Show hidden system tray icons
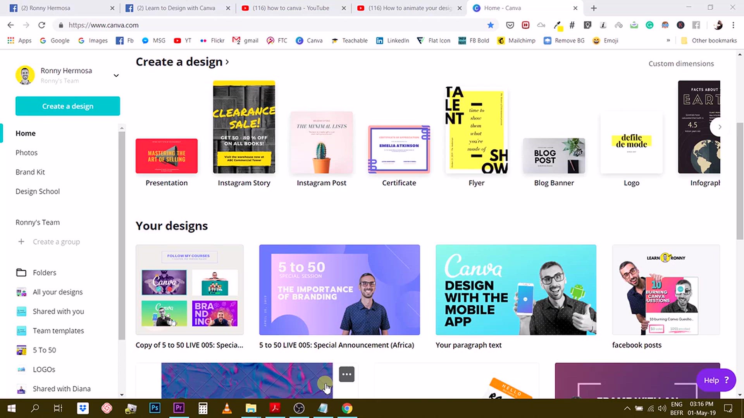The height and width of the screenshot is (418, 744). [627, 408]
